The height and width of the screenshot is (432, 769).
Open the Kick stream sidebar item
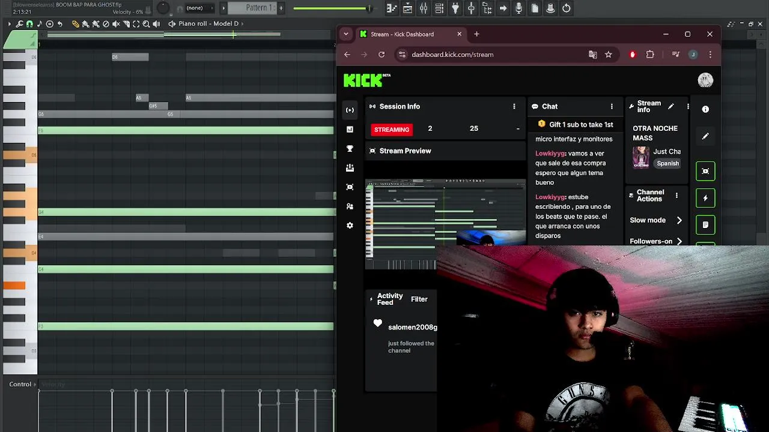(x=350, y=110)
